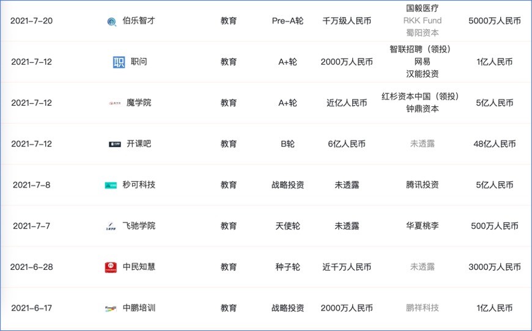Click the 魔学院 logo icon
The height and width of the screenshot is (331, 532).
pyautogui.click(x=115, y=103)
